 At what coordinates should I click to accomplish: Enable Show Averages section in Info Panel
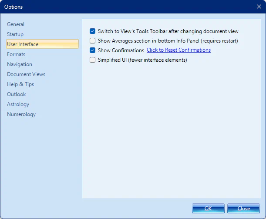point(92,41)
